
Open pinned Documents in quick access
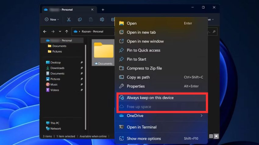[x=55, y=73]
